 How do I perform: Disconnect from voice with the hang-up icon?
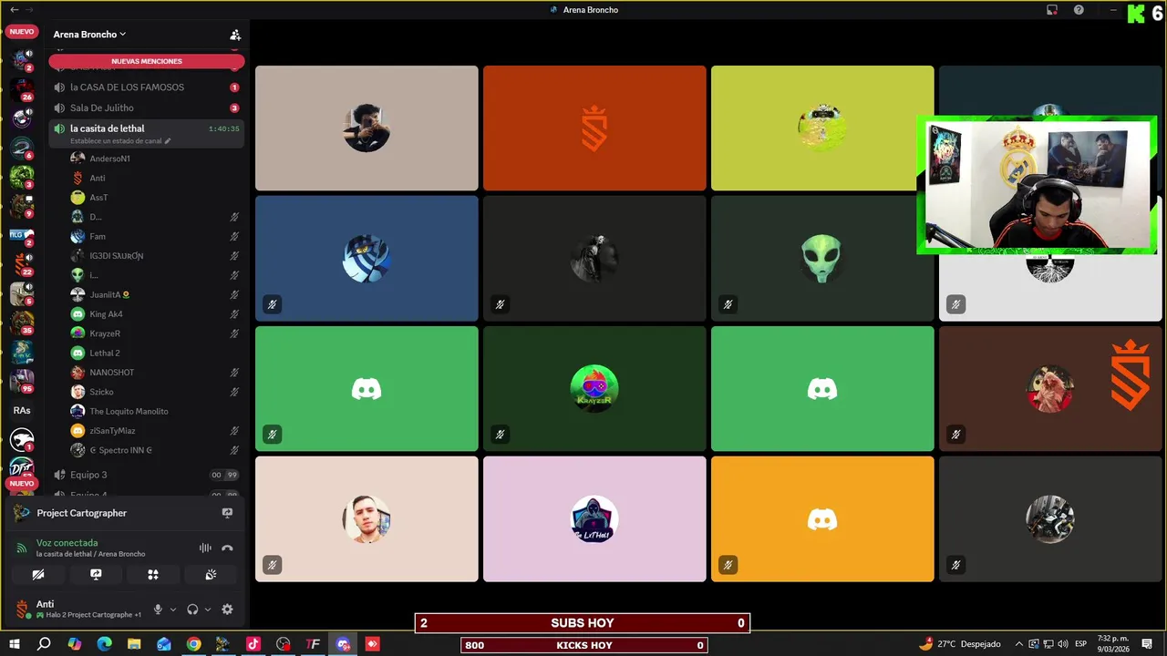(x=227, y=548)
